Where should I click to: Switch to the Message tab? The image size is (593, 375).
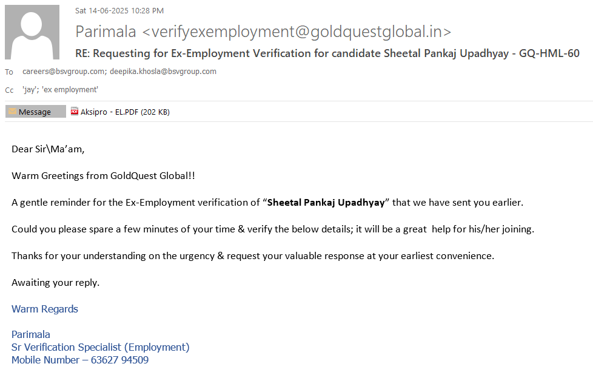coord(35,112)
